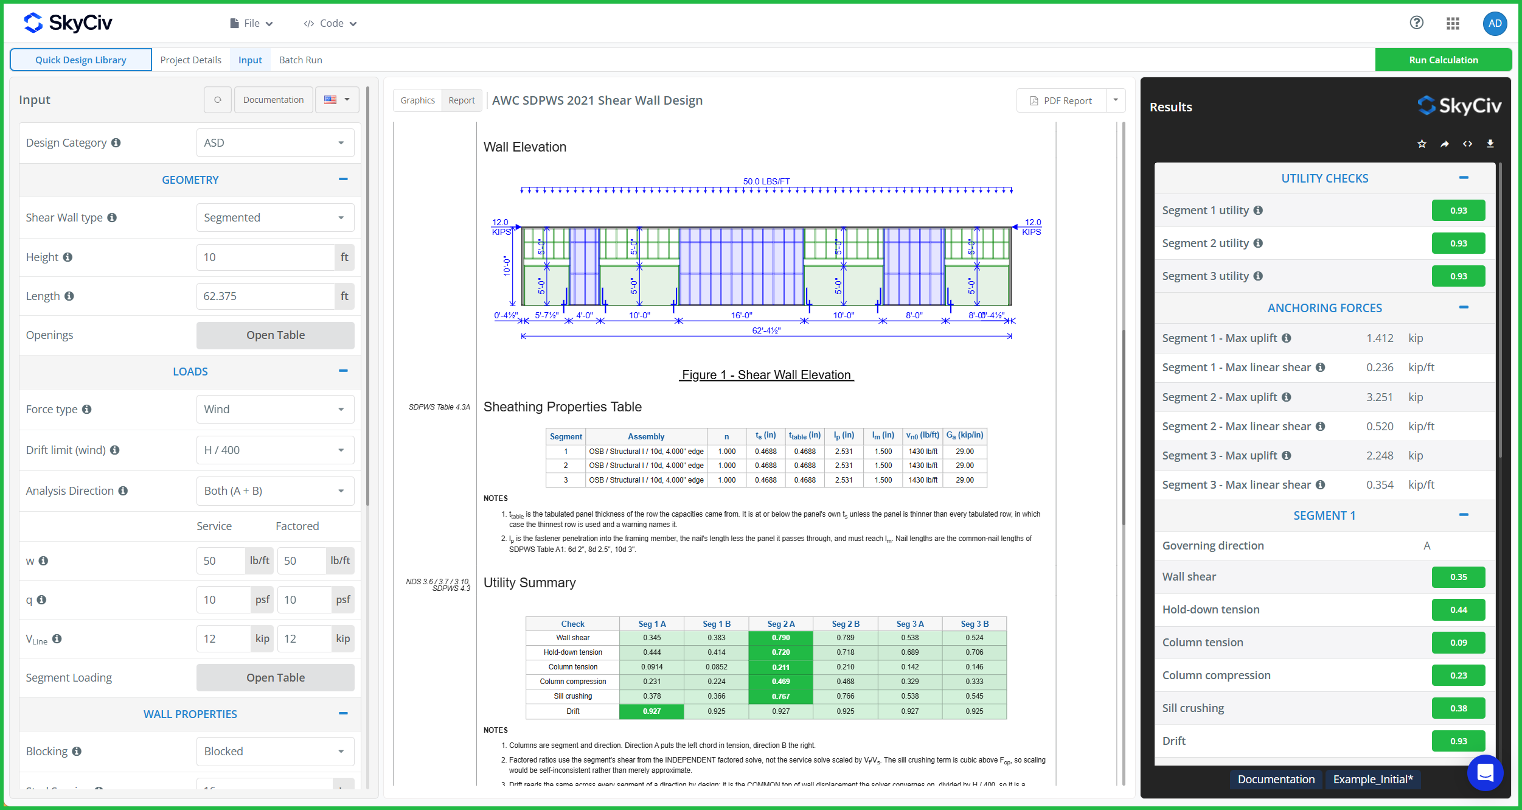Click the Segment 1 utility info icon

[x=1258, y=210]
